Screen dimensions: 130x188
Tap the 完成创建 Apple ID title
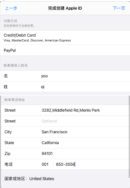click(65, 8)
